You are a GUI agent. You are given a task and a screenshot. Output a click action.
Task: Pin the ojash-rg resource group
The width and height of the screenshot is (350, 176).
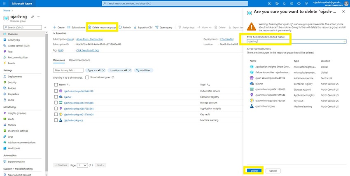click(33, 17)
